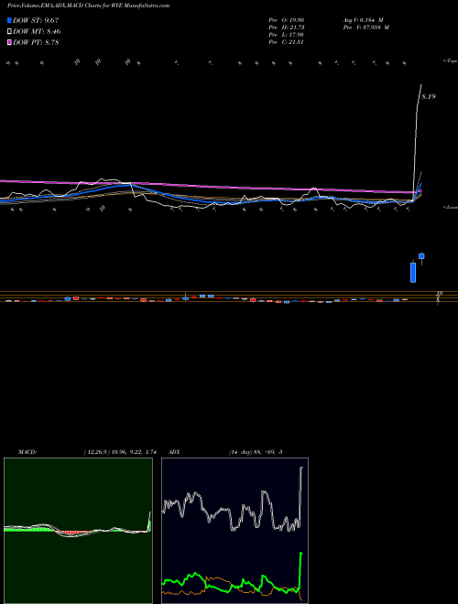
Task: Click the 'DOW ST: 9.67' label
Action: (36, 20)
